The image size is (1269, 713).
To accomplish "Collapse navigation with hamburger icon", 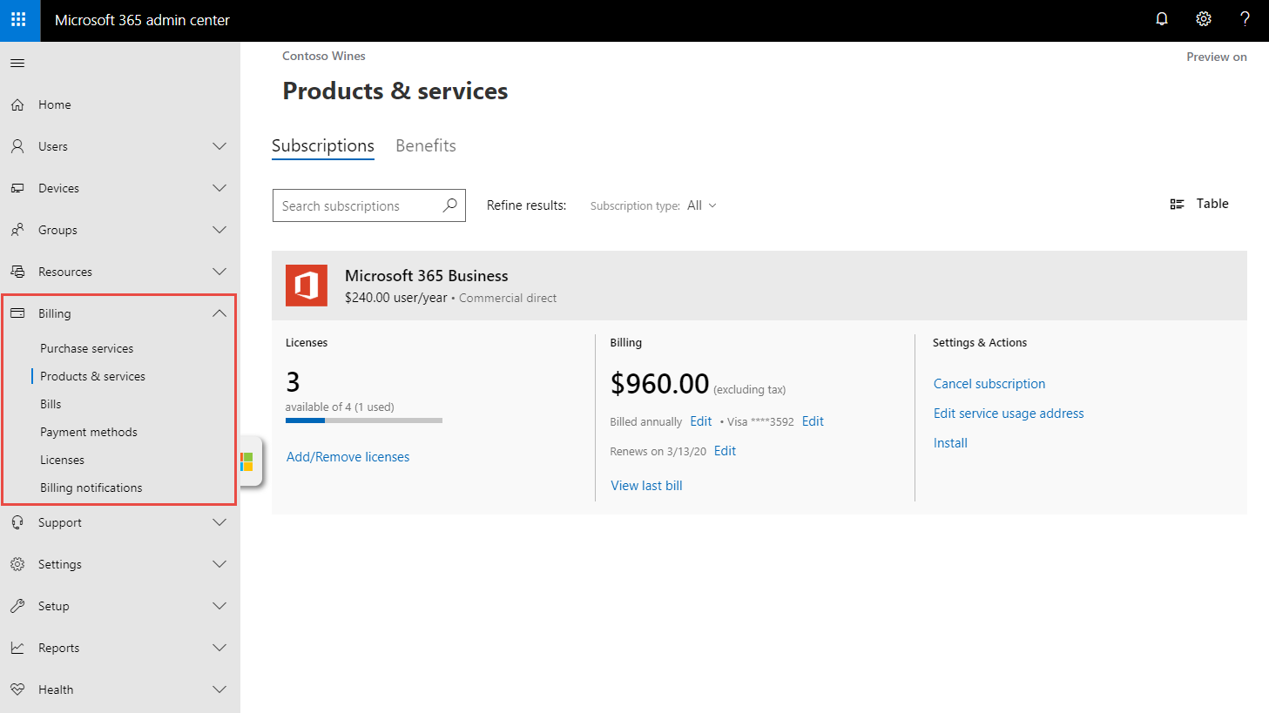I will [17, 63].
